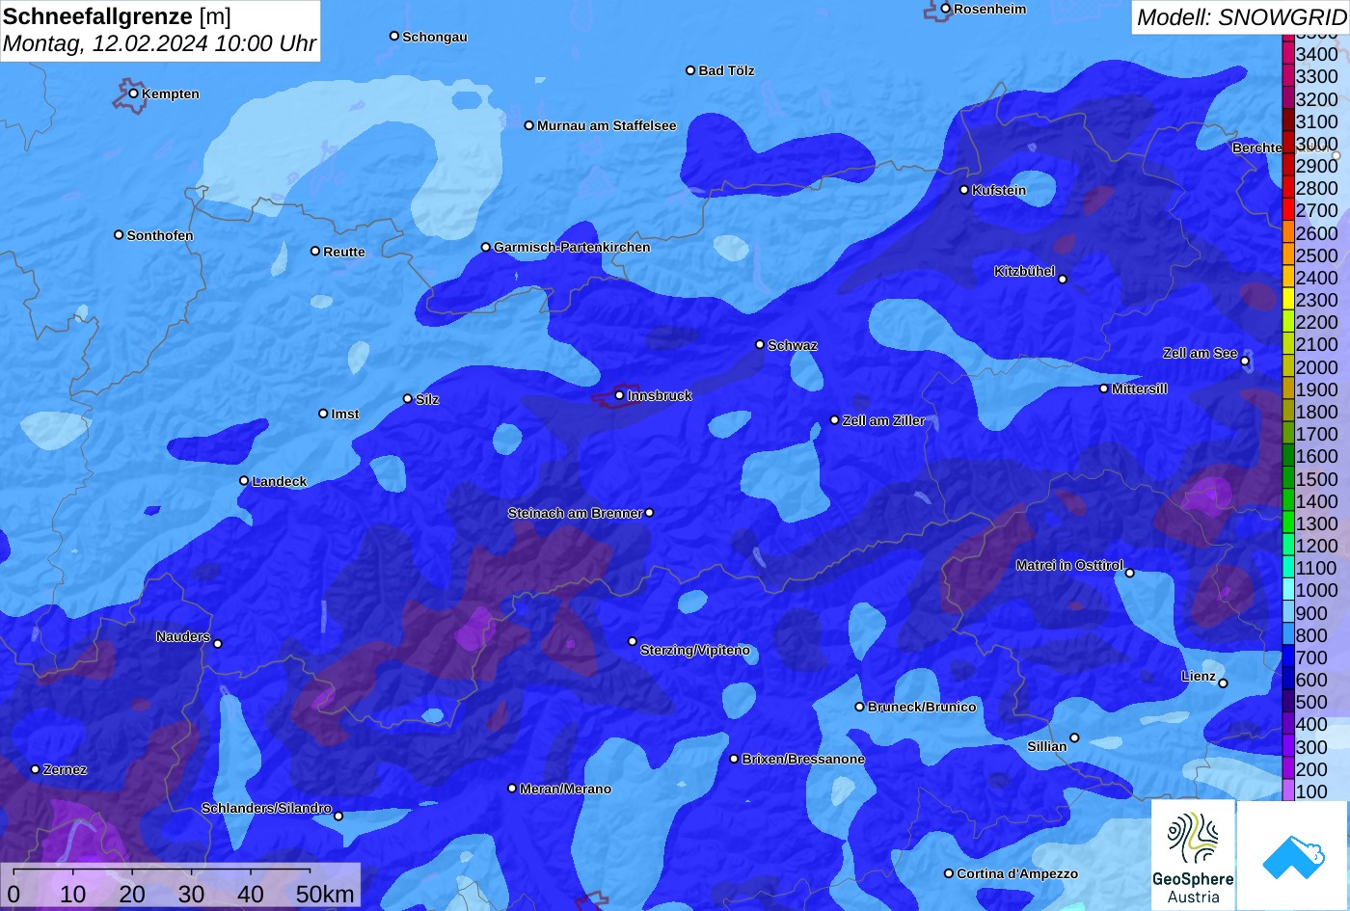Click the "Sterzing/Vipiteno" label
The image size is (1350, 911).
pyautogui.click(x=695, y=650)
